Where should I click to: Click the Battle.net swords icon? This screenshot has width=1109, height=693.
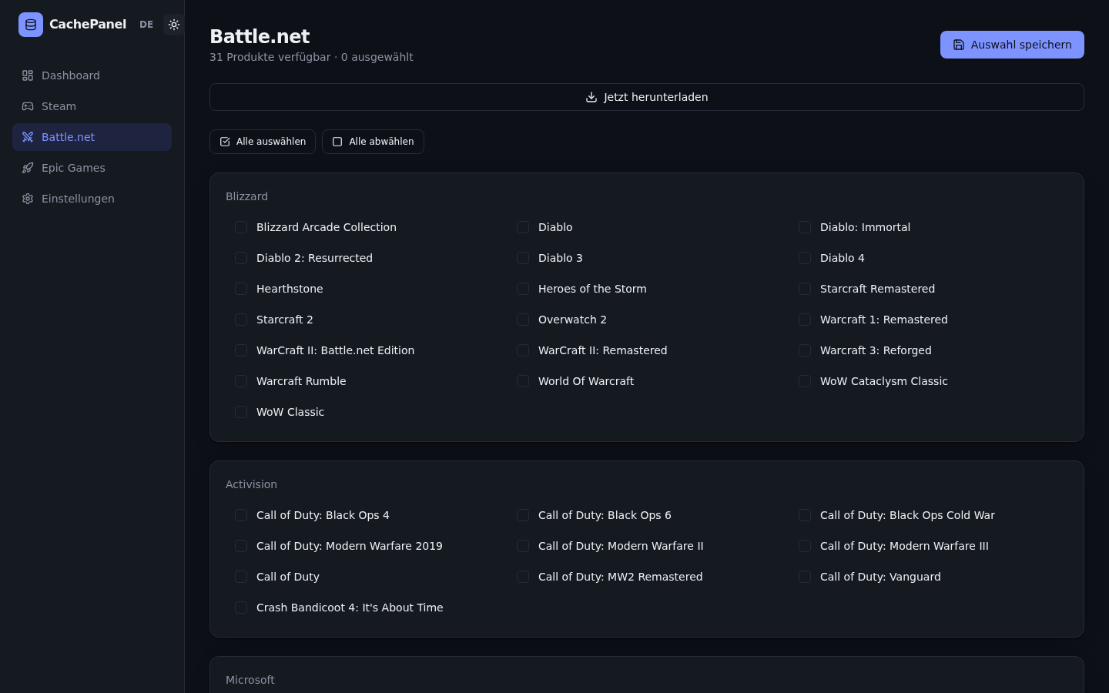pyautogui.click(x=28, y=137)
